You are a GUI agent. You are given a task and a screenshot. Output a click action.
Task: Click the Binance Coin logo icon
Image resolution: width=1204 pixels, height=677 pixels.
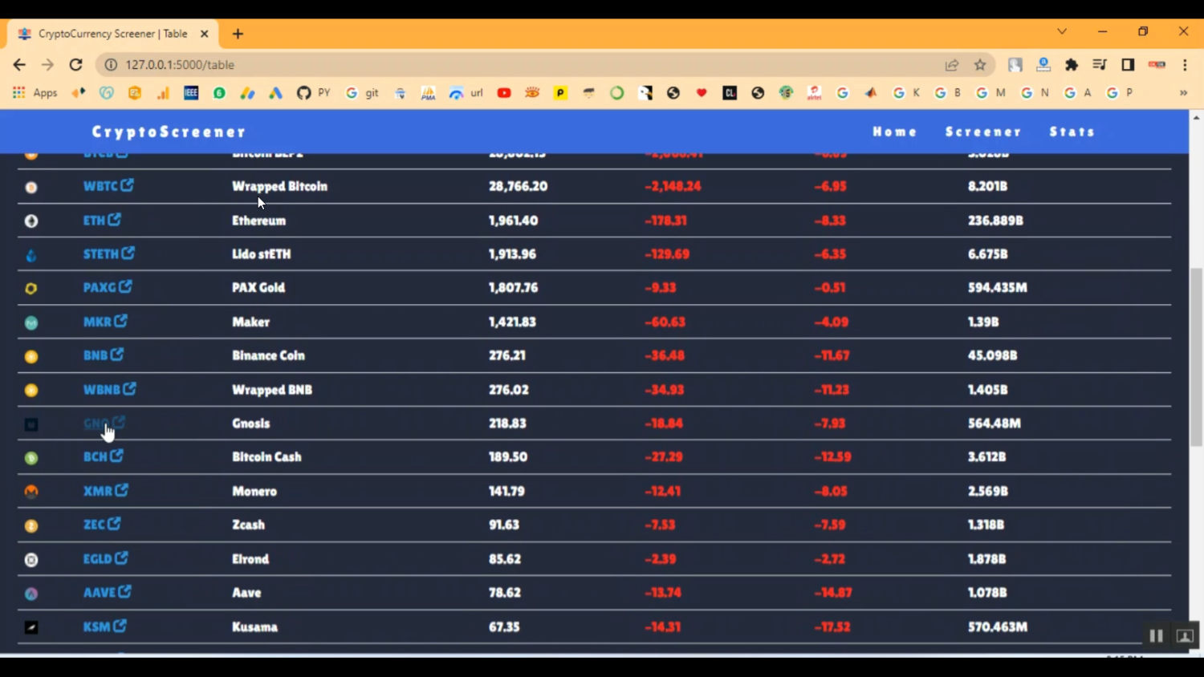pyautogui.click(x=31, y=356)
